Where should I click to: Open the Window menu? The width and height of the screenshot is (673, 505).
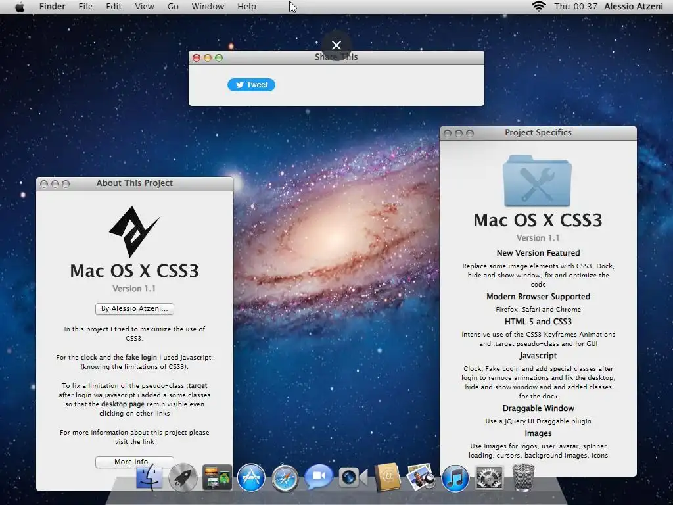point(208,7)
